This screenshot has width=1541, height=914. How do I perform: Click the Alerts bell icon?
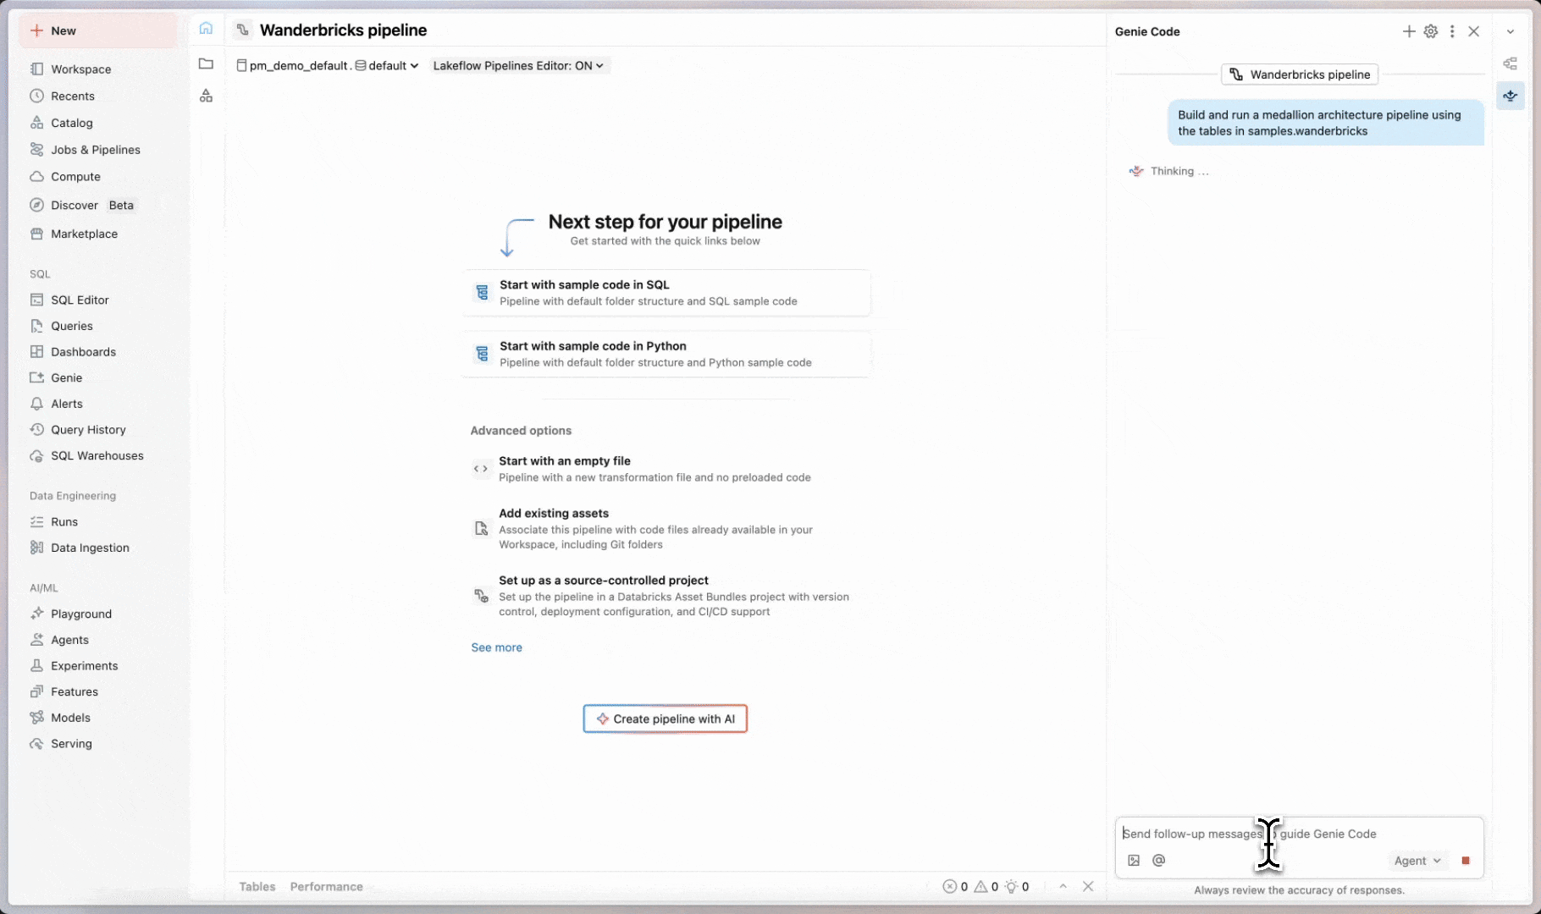(x=36, y=404)
